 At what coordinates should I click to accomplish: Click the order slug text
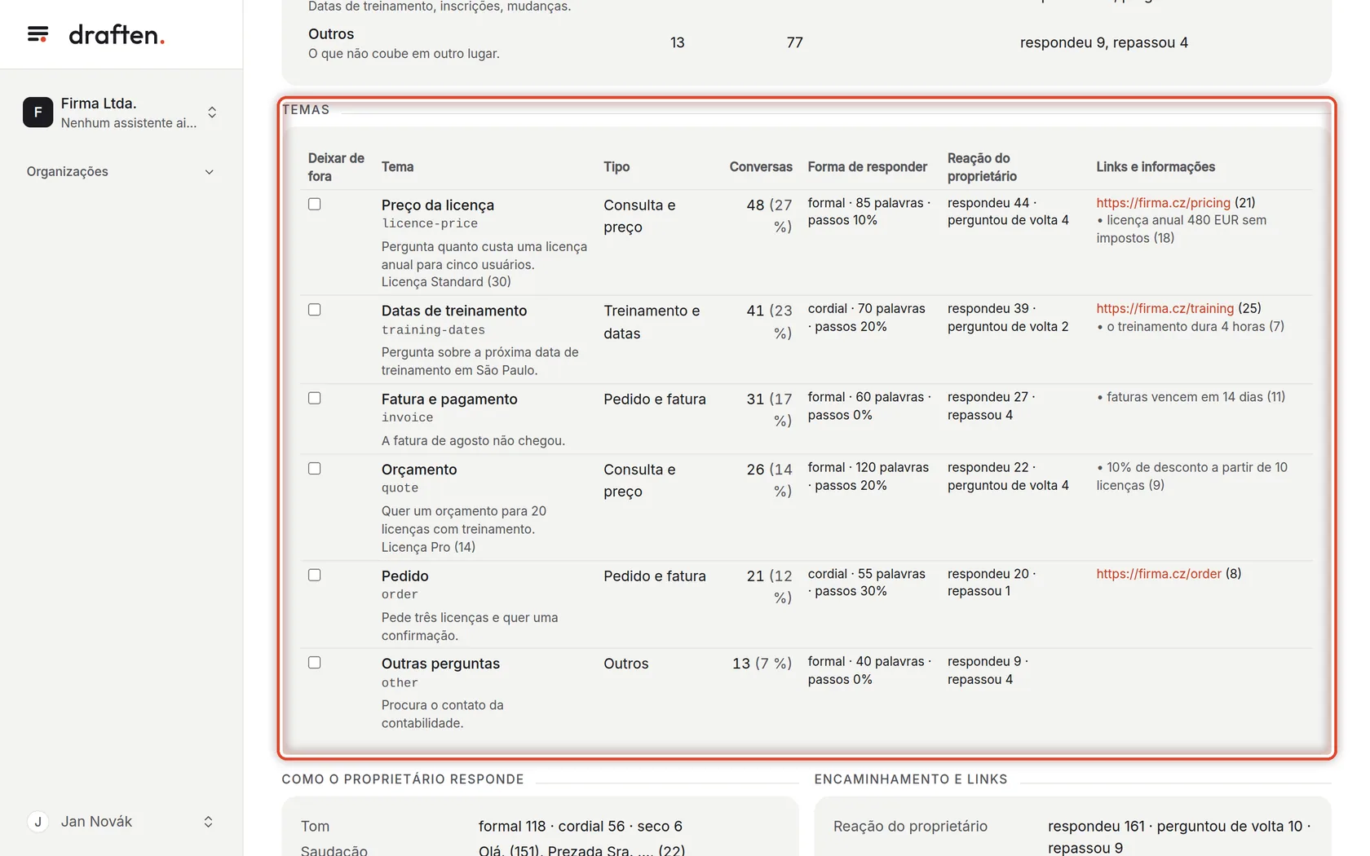pyautogui.click(x=400, y=595)
